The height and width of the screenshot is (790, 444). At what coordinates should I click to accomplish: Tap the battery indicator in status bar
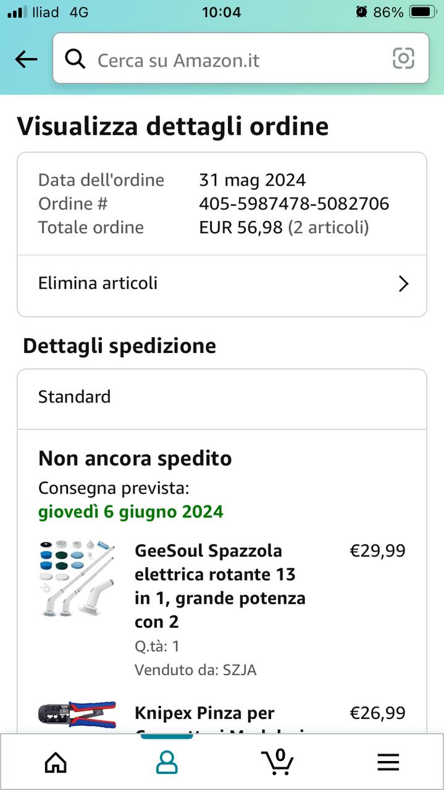point(423,12)
